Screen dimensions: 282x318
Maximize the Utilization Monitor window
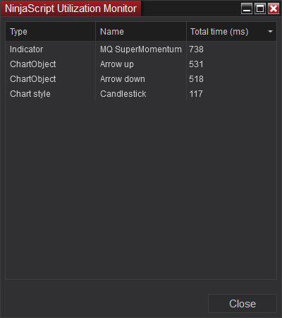260,8
